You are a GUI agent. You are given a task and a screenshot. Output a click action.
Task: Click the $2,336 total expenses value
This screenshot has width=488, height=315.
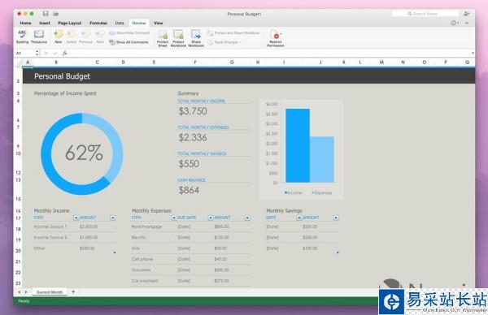(193, 138)
